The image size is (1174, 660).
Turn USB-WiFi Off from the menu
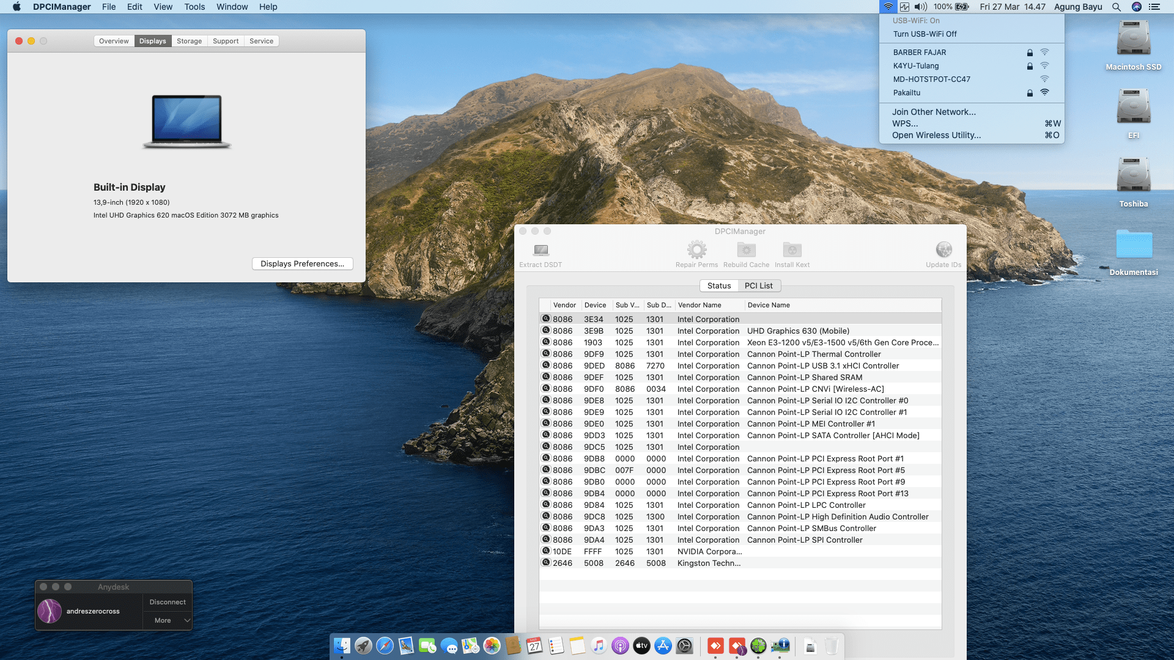click(x=925, y=34)
